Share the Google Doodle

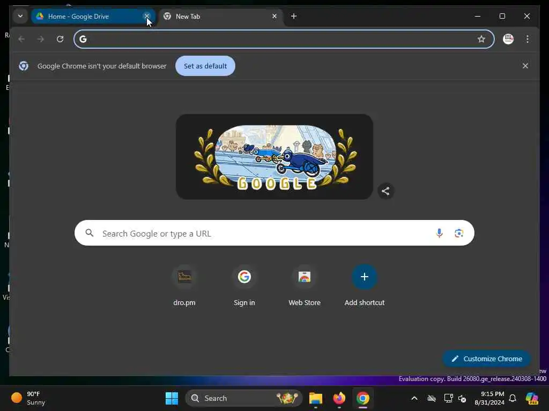pos(385,191)
